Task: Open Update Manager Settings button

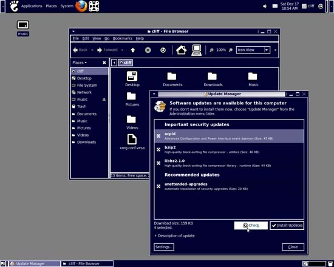Action: [164, 247]
